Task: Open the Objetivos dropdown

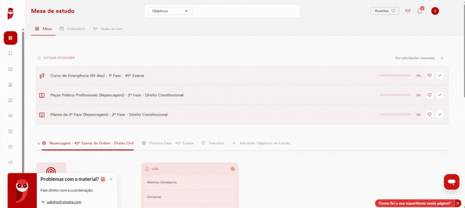Action: coord(171,11)
